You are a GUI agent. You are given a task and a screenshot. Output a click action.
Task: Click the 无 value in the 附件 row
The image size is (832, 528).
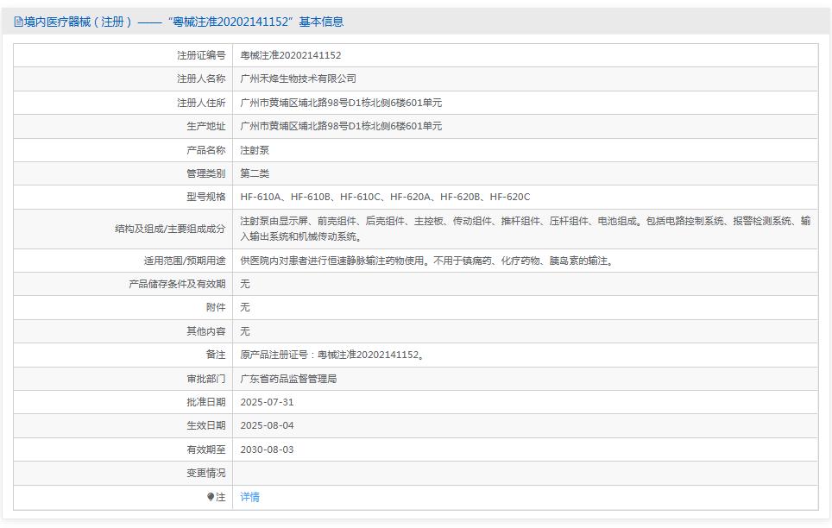coord(244,307)
